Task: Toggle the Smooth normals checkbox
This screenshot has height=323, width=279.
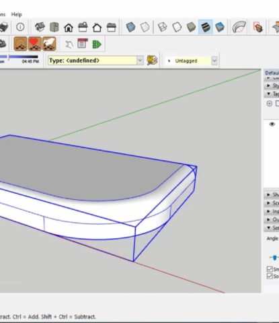Action: [270, 269]
